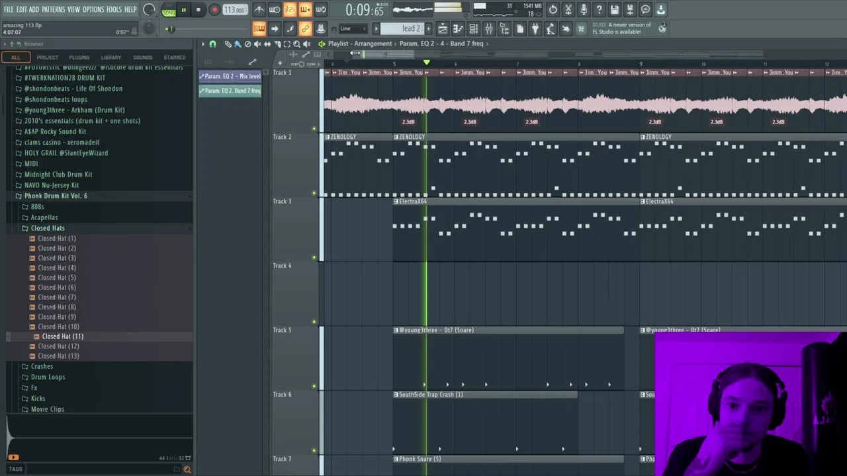Viewport: 847px width, 476px height.
Task: Click the microphone one-click recording icon
Action: coord(584,10)
